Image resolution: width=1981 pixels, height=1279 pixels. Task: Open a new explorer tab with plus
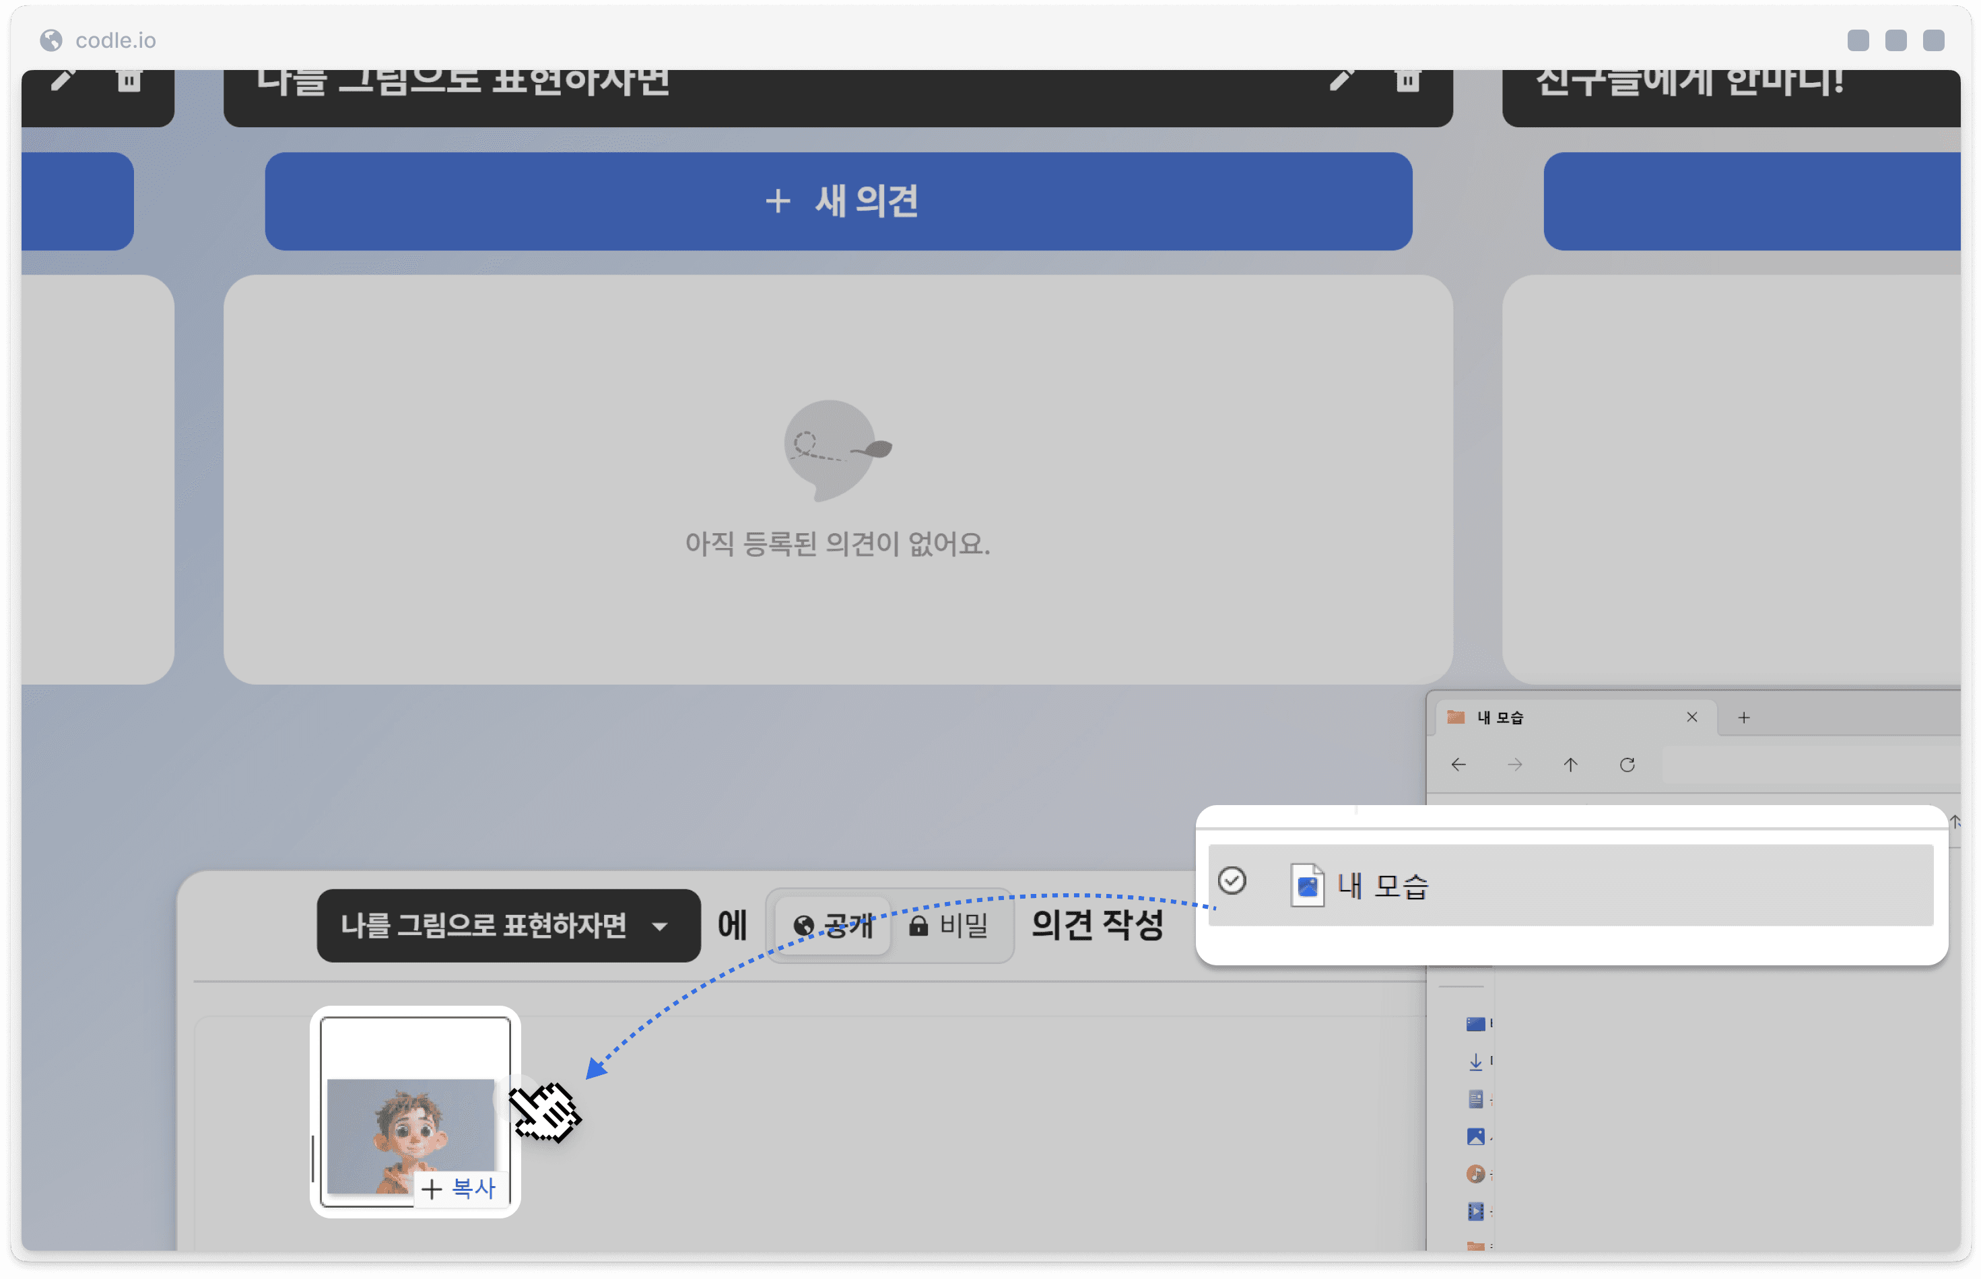pyautogui.click(x=1743, y=718)
